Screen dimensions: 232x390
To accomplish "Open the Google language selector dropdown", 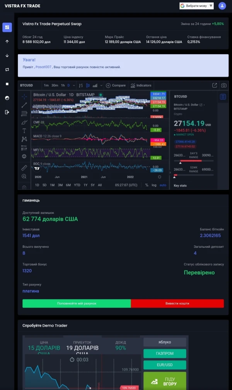I will tap(196, 6).
